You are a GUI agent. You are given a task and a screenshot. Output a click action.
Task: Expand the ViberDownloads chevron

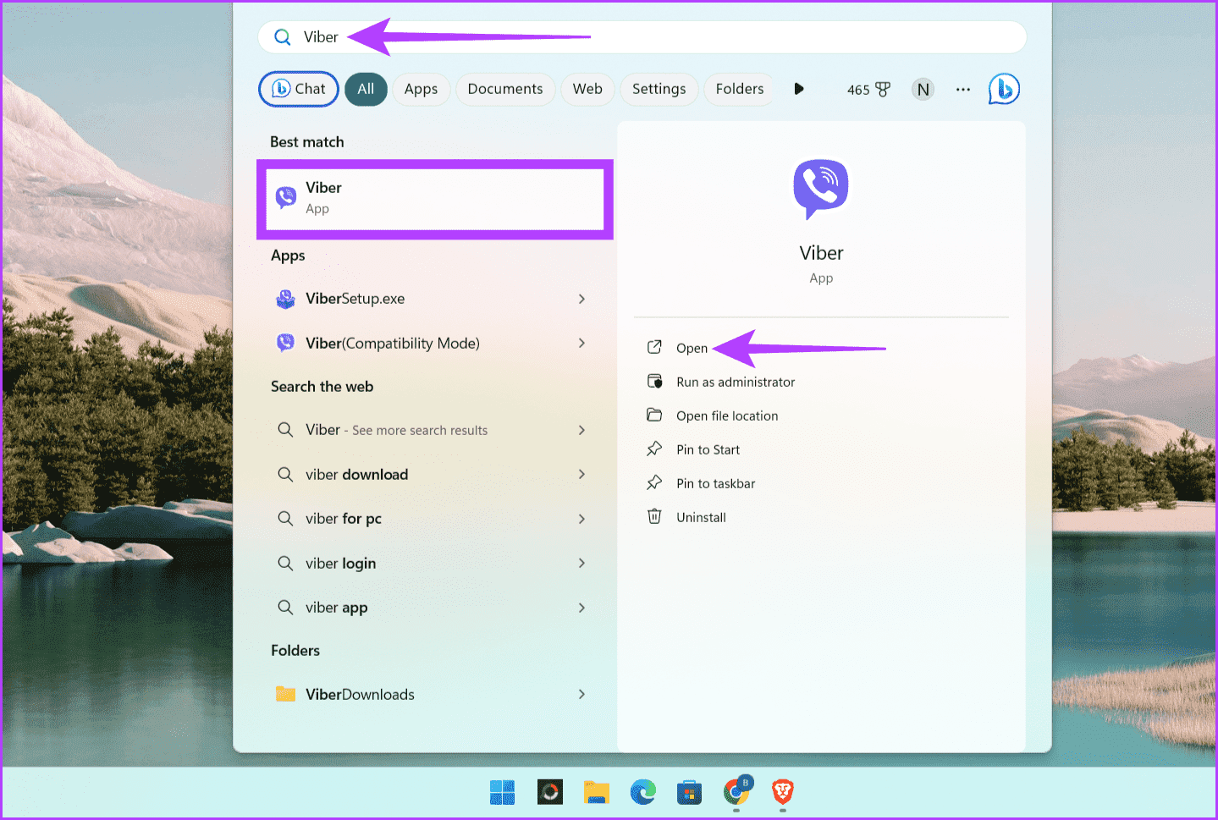click(581, 694)
